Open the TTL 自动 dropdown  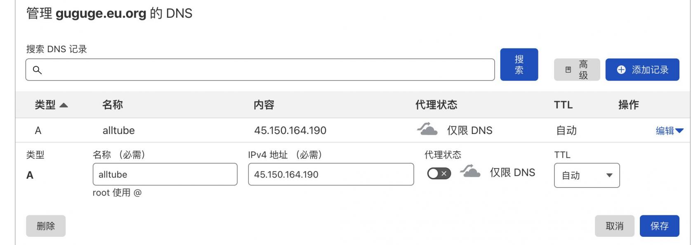click(x=587, y=176)
